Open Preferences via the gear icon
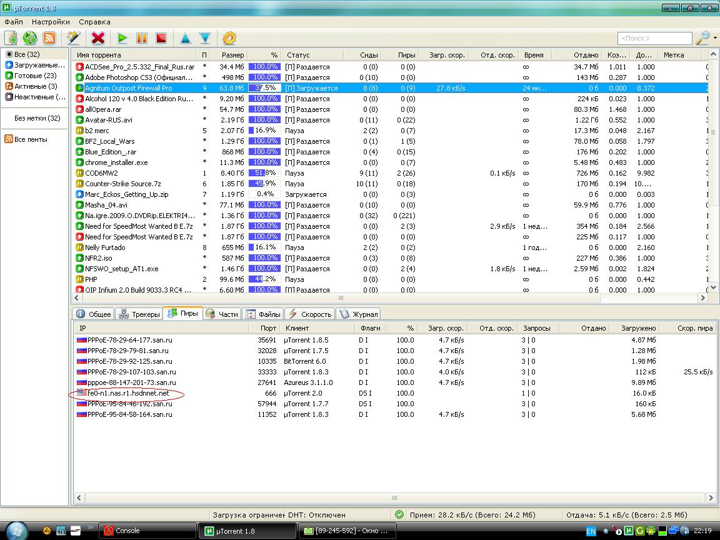 point(229,38)
